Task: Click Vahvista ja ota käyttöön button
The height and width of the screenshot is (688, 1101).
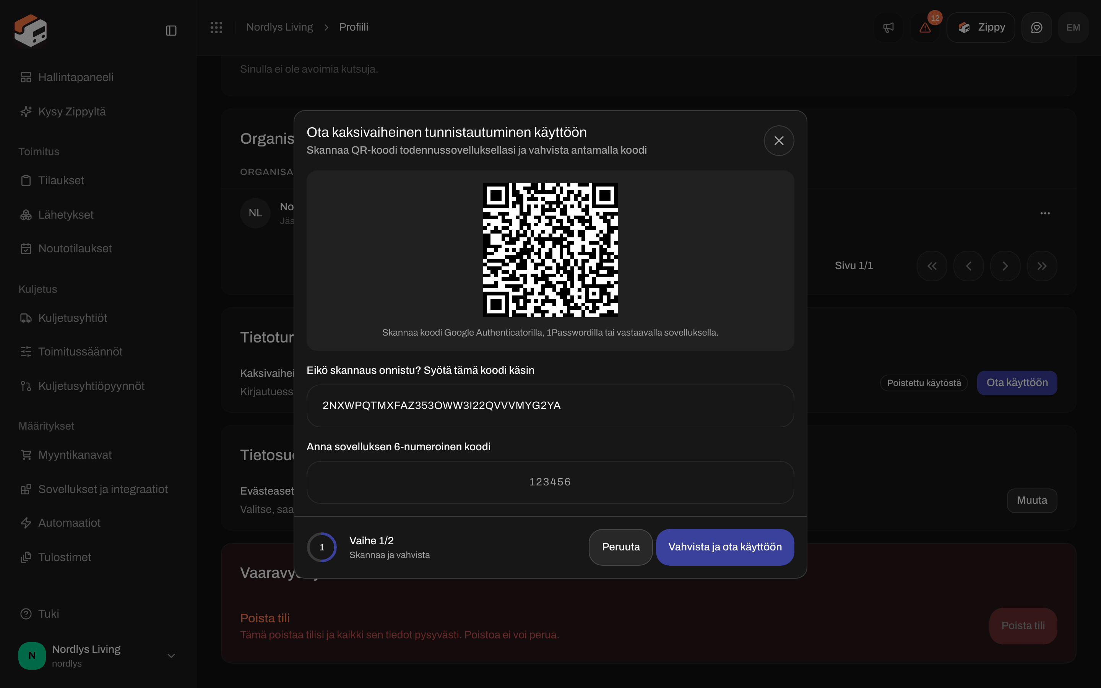Action: (725, 547)
